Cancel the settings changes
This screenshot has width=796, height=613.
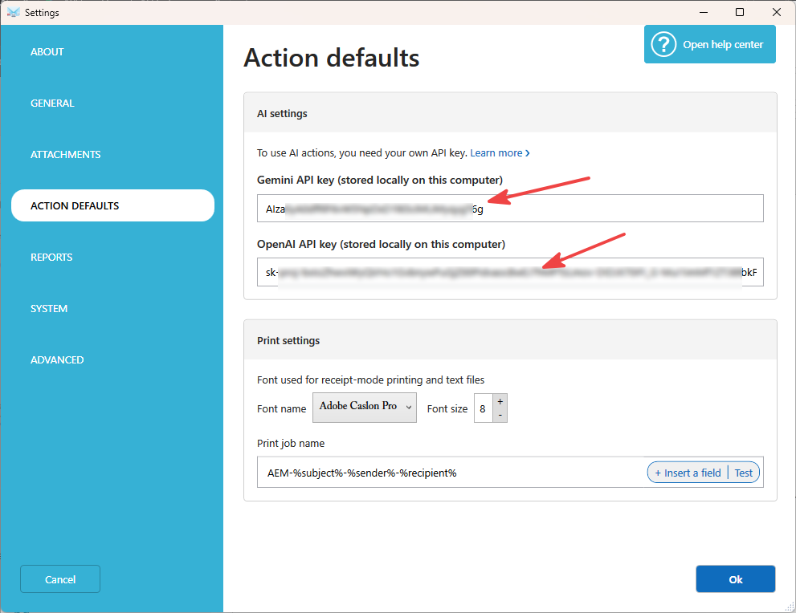(60, 579)
